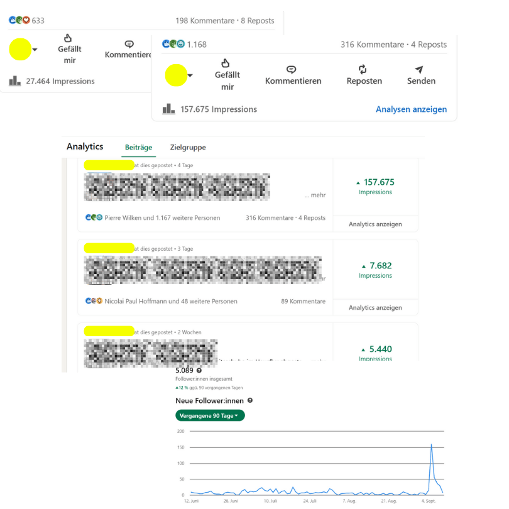The width and height of the screenshot is (509, 509).
Task: Click Gefällt mir thumbs-up in the 633 post
Action: click(68, 38)
